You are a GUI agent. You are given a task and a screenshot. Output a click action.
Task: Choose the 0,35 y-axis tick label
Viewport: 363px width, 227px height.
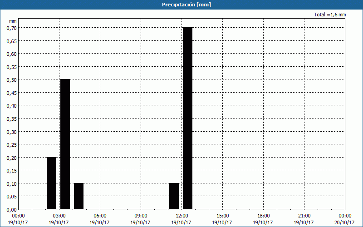[x=12, y=119]
